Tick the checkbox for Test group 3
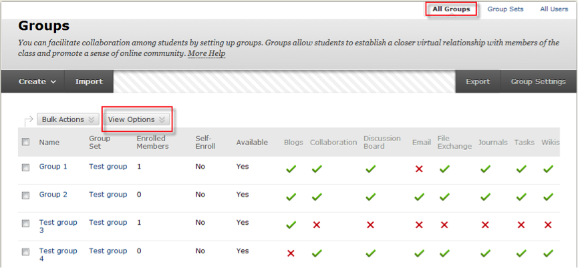The image size is (578, 268). tap(25, 223)
